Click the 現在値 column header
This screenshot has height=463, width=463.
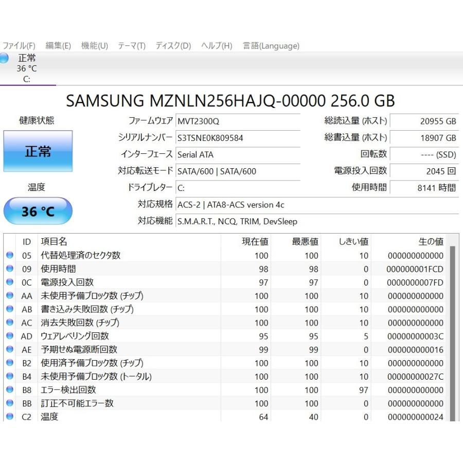coord(246,242)
